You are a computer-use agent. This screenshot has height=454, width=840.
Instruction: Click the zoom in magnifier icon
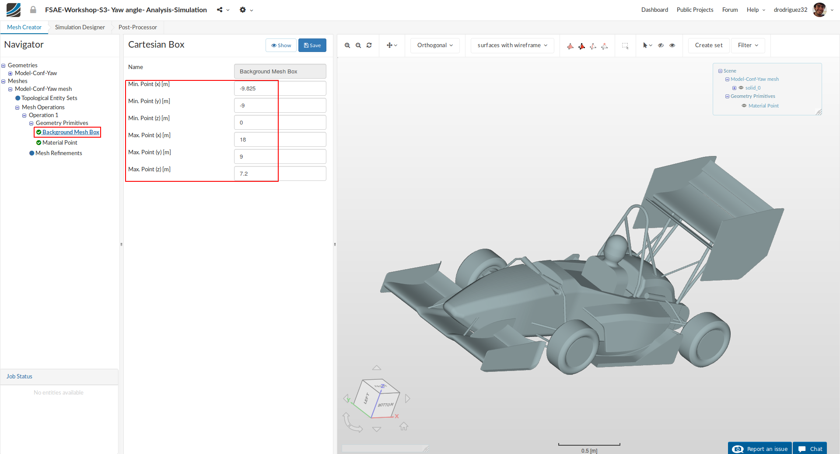coord(347,45)
